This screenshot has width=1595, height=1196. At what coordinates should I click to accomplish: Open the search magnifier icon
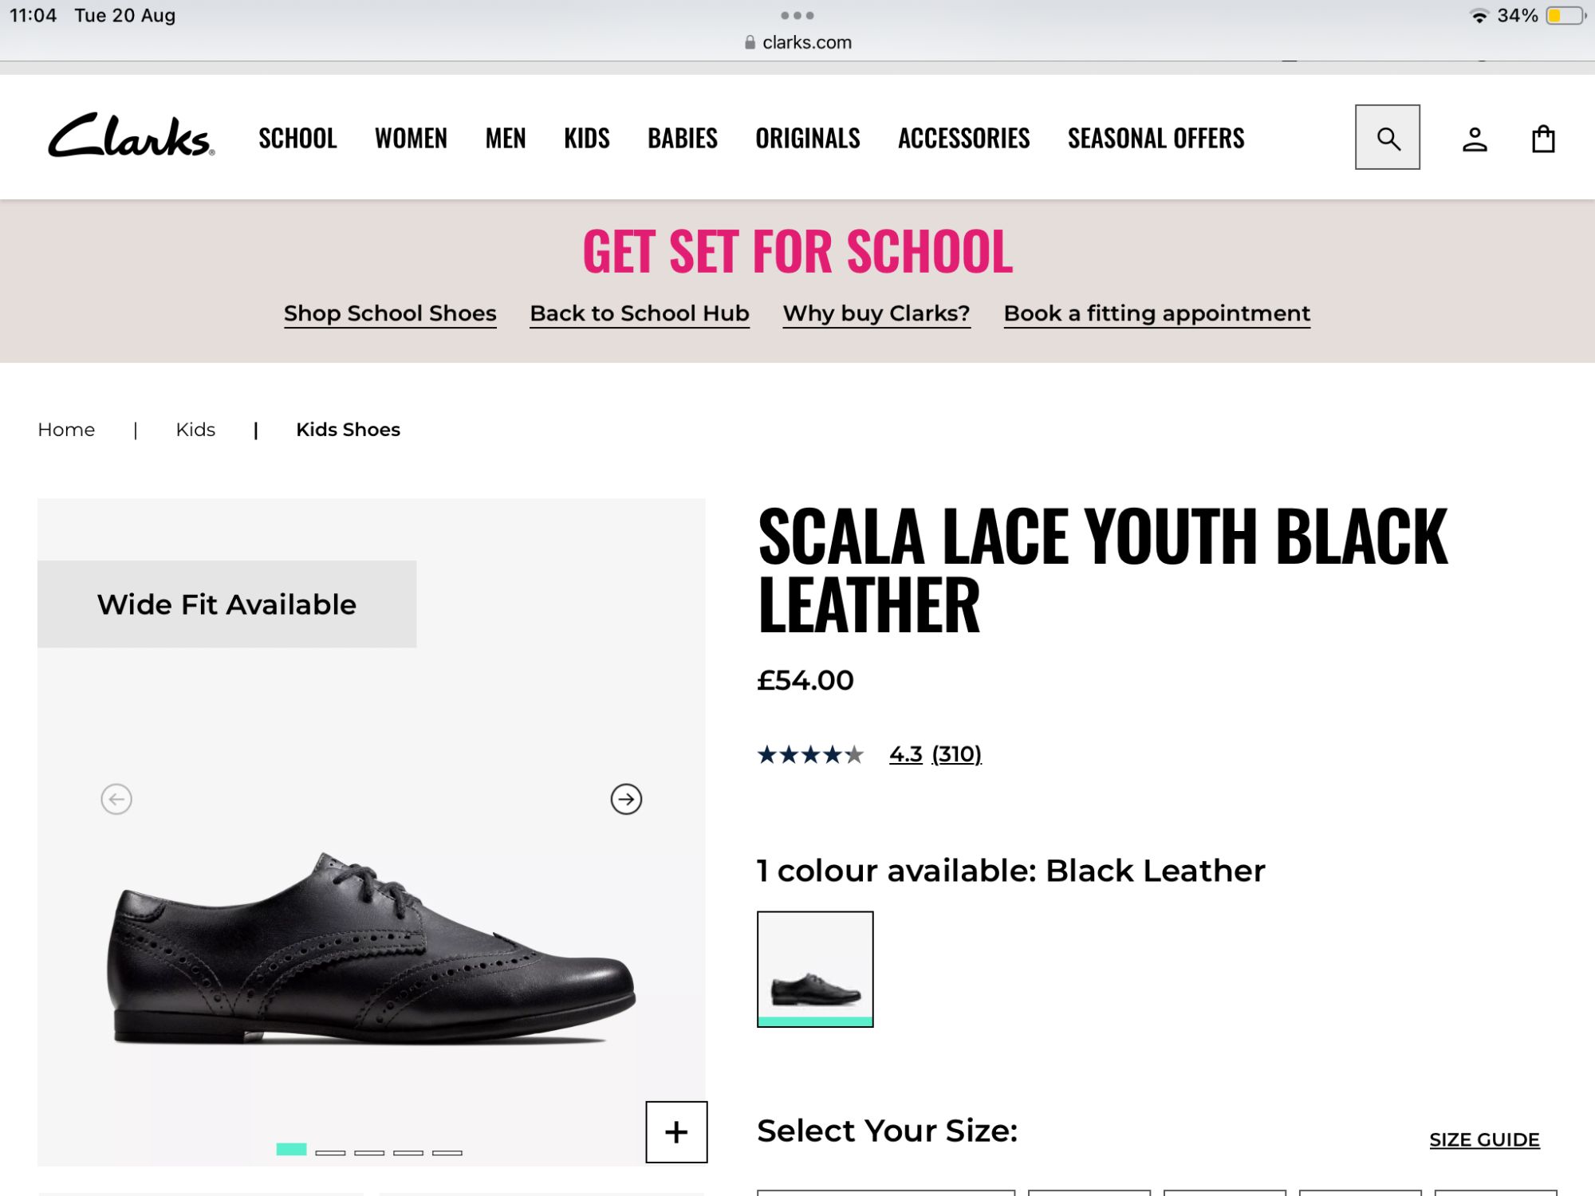click(1387, 138)
